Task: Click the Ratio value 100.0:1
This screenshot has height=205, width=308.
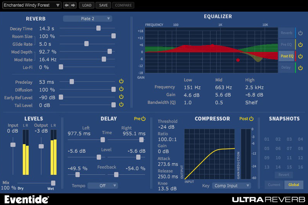Action: [x=167, y=140]
